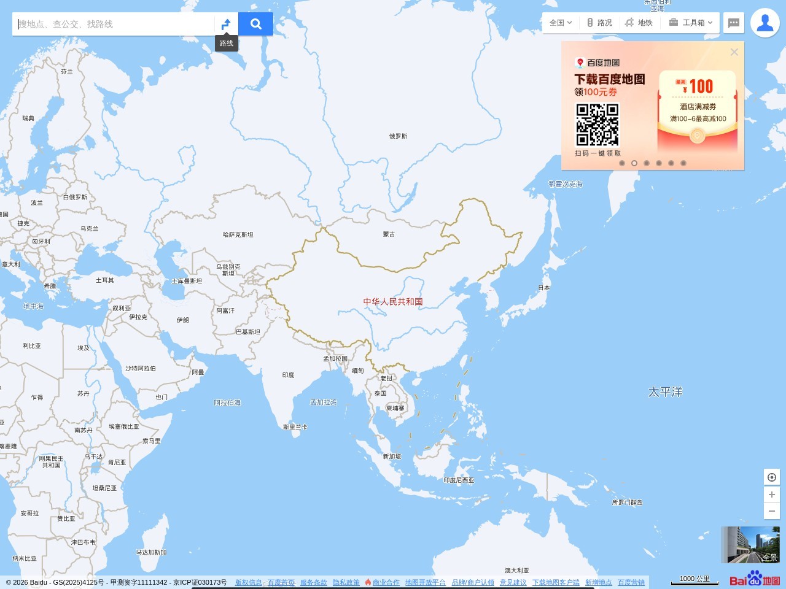Click the magnifier search icon

[255, 23]
